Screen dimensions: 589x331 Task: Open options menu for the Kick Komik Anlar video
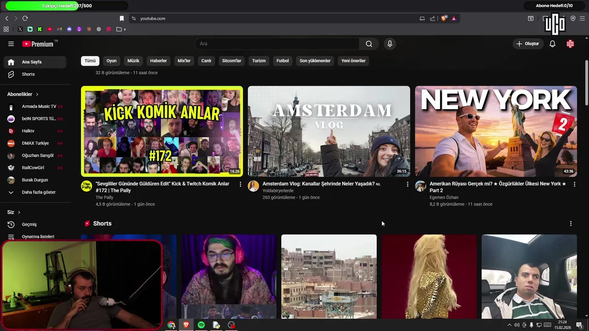(240, 184)
